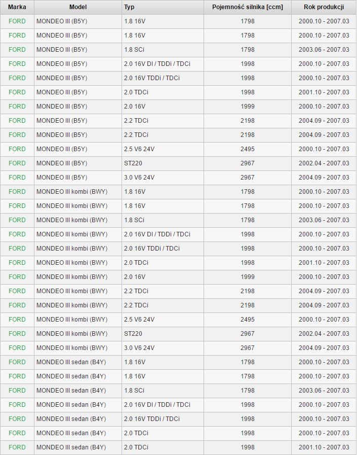This screenshot has height=455, width=357.
Task: Click production years 2001.10 - 2007.03 in kombi 2.0 TDCi row
Action: coord(324,263)
